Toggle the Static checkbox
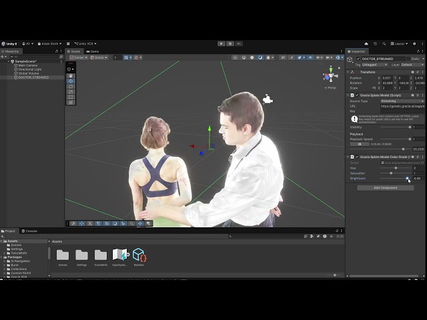Screen dimensions: 427x320 pos(408,59)
